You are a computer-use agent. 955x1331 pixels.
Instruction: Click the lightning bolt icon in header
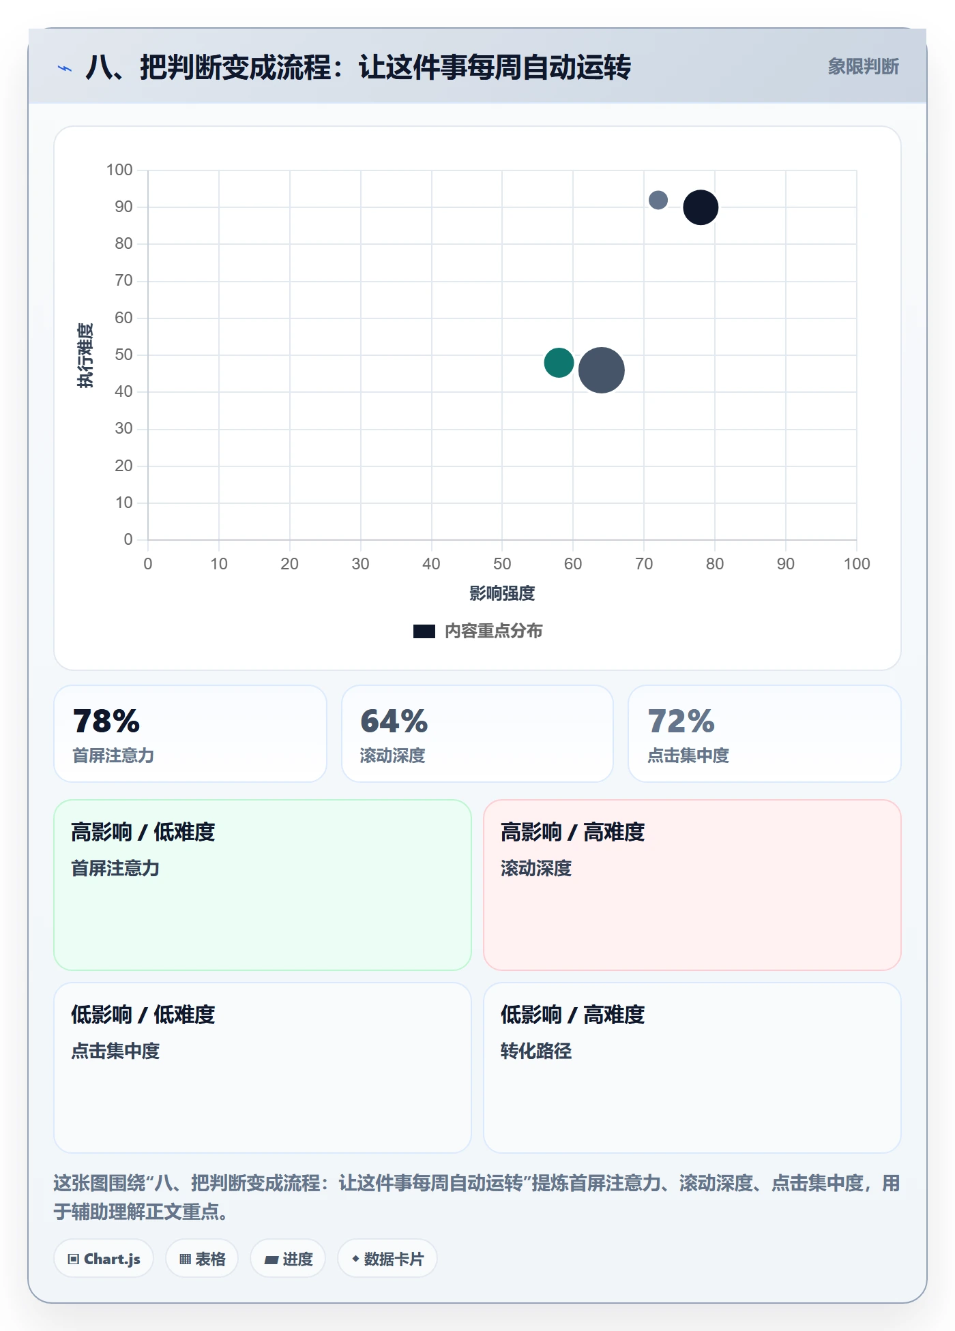point(65,68)
